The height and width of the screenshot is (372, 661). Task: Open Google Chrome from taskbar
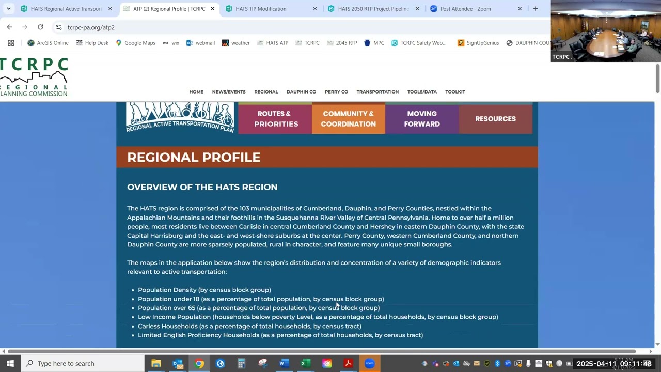pyautogui.click(x=199, y=363)
